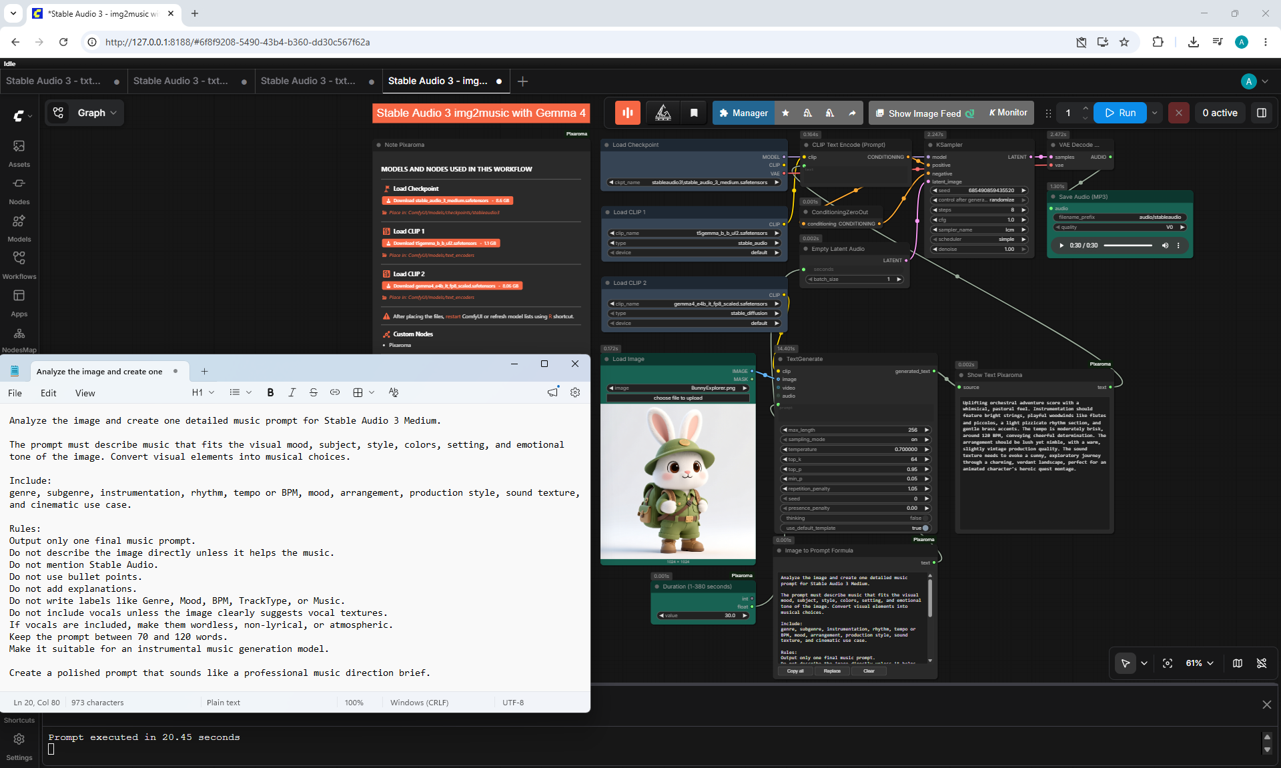Viewport: 1281px width, 768px height.
Task: Open the table dropdown in Notepad
Action: tap(364, 392)
